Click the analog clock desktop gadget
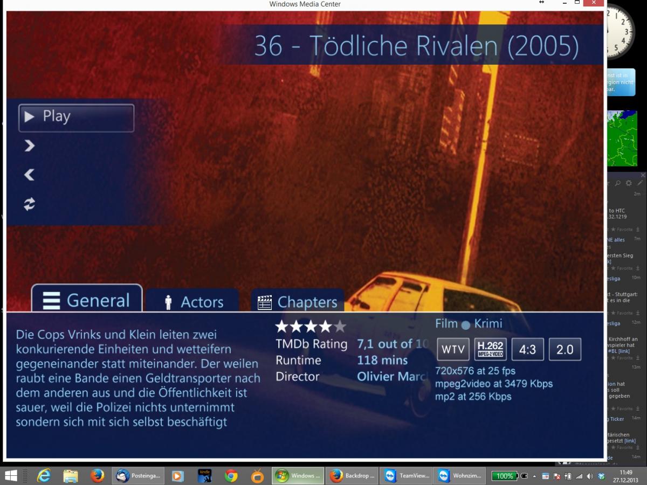Viewport: 647px width, 485px height. coord(622,31)
